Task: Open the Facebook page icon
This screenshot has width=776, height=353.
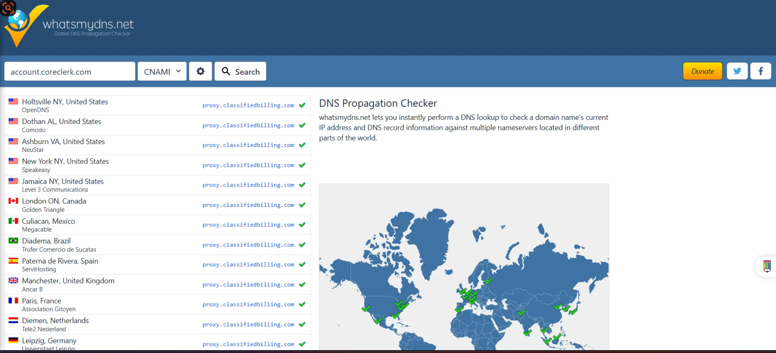Action: coord(760,71)
